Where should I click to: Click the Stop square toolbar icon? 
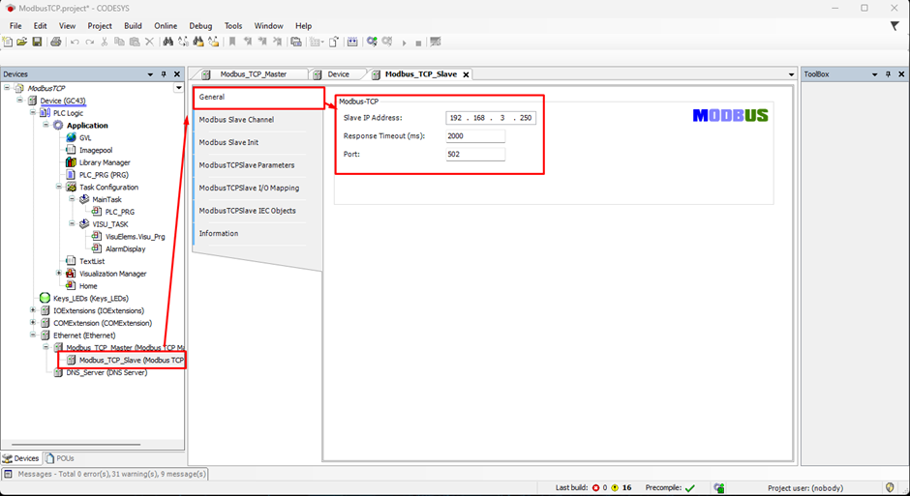click(x=418, y=43)
